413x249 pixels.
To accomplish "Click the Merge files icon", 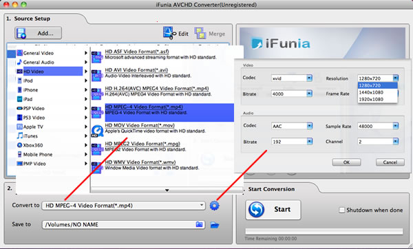I will point(200,34).
